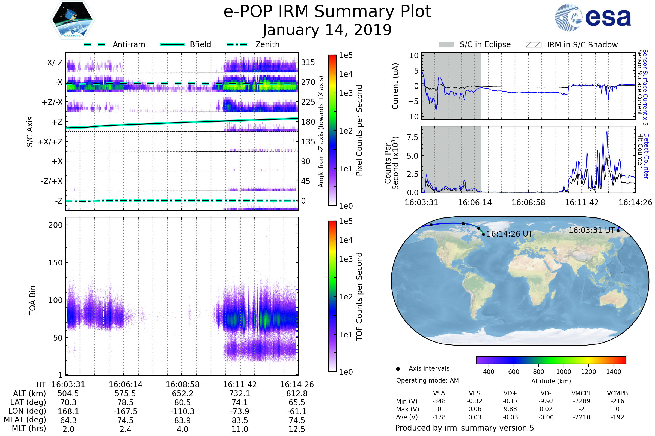Click the Zenith dash-dot legend marker

237,44
